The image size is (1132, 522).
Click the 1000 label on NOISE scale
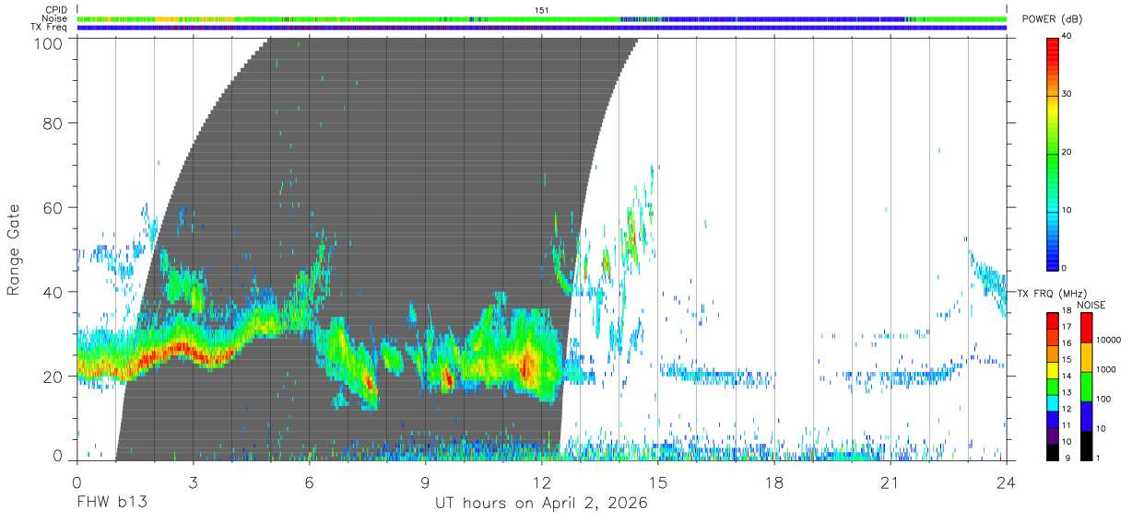click(x=1104, y=369)
